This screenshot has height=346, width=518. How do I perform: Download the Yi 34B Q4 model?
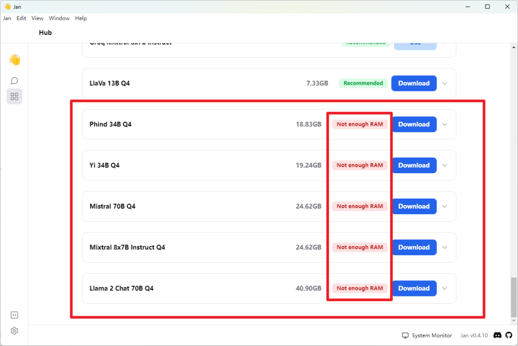pos(414,165)
